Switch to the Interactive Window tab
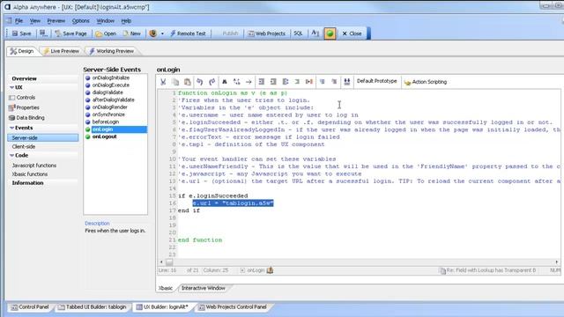 (204, 288)
